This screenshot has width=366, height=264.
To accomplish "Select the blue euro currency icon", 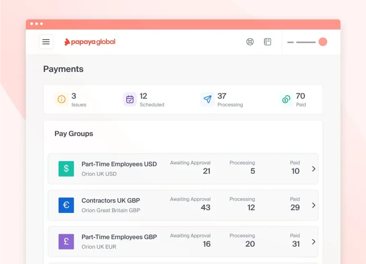I will click(x=66, y=205).
